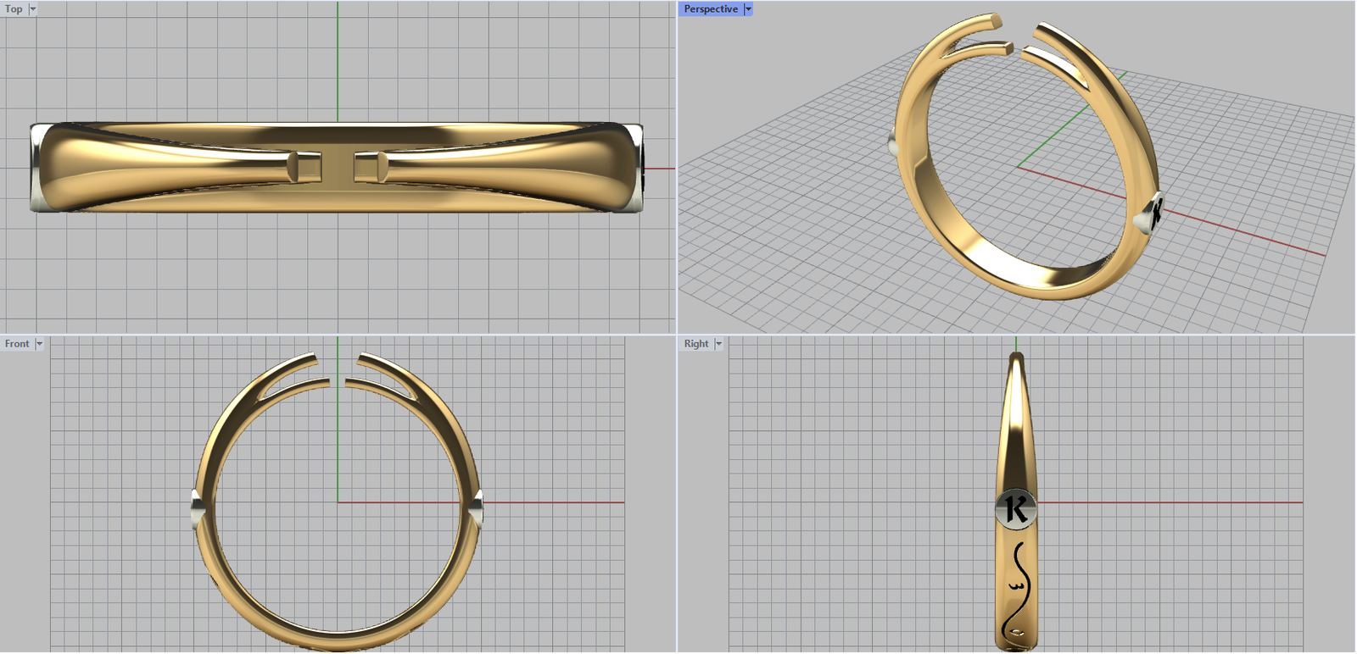The image size is (1357, 654).
Task: Select the S-curve engraving in Right view
Action: point(1018,586)
